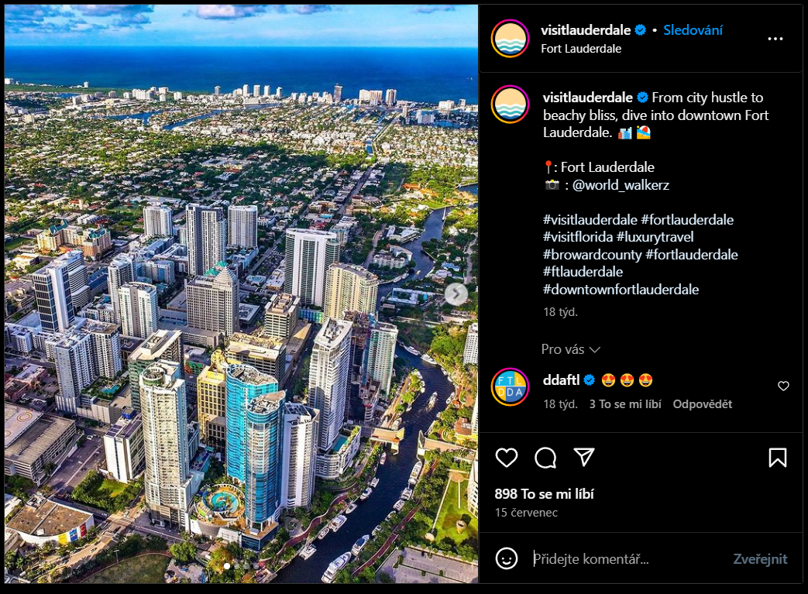808x594 pixels.
Task: Open the emoji picker smiley icon
Action: point(506,558)
